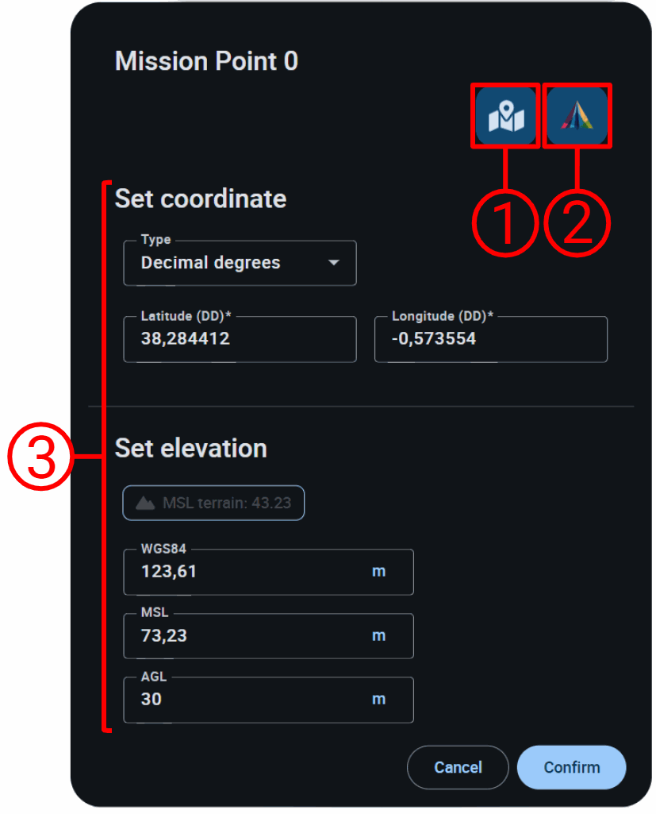Click the red circled number 3 annotation

(40, 458)
